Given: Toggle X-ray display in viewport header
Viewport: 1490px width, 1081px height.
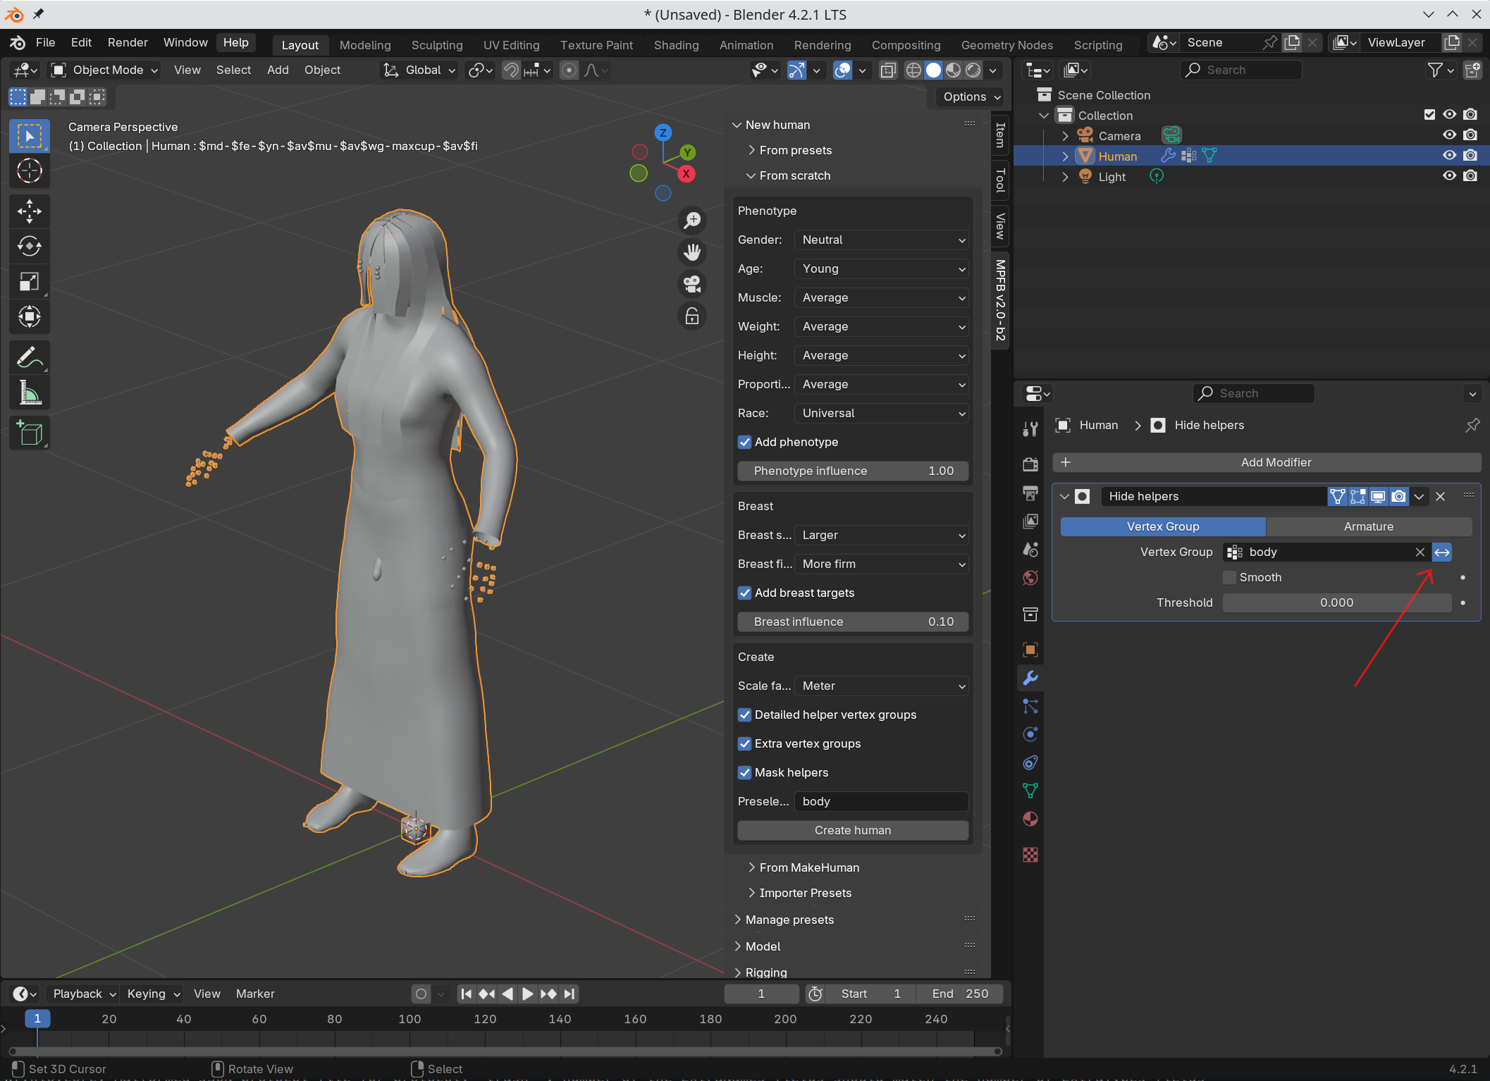Looking at the screenshot, I should 888,70.
